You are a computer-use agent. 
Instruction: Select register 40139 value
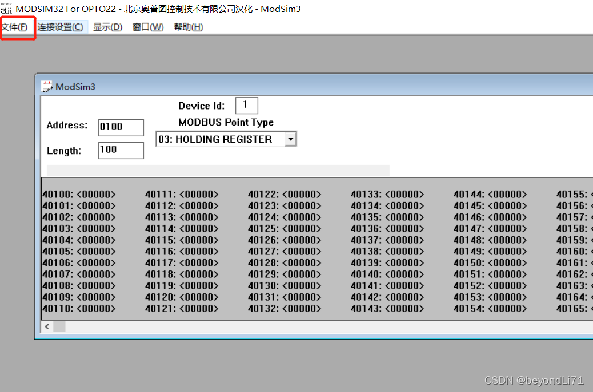click(x=404, y=263)
